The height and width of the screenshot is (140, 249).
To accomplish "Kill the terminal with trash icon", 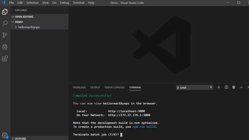I will pos(233,87).
